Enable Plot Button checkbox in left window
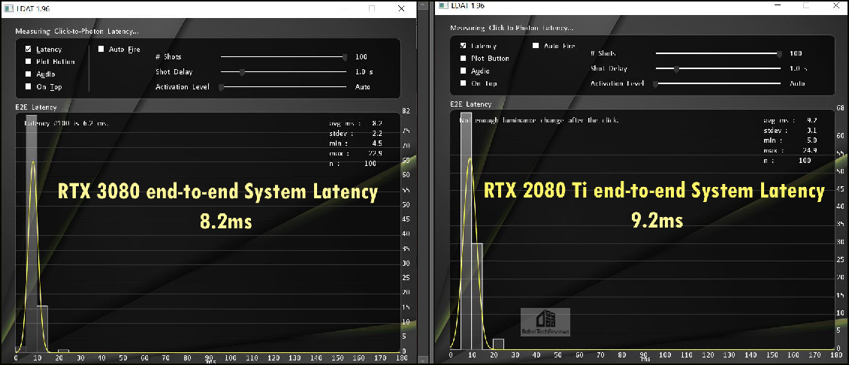The image size is (849, 365). click(x=28, y=61)
